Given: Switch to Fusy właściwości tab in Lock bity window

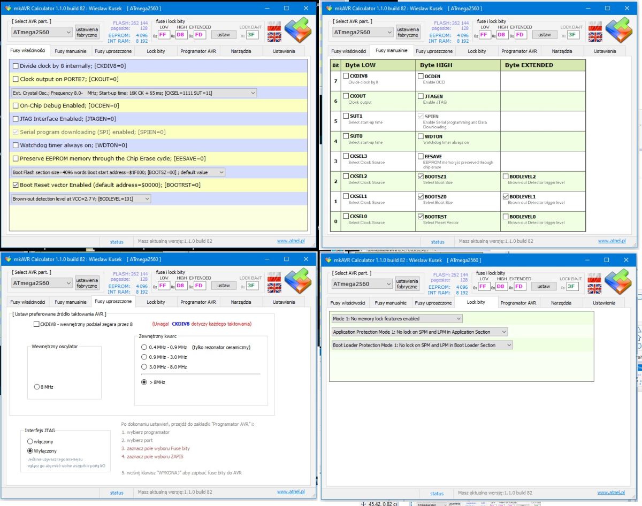Looking at the screenshot, I should (348, 303).
